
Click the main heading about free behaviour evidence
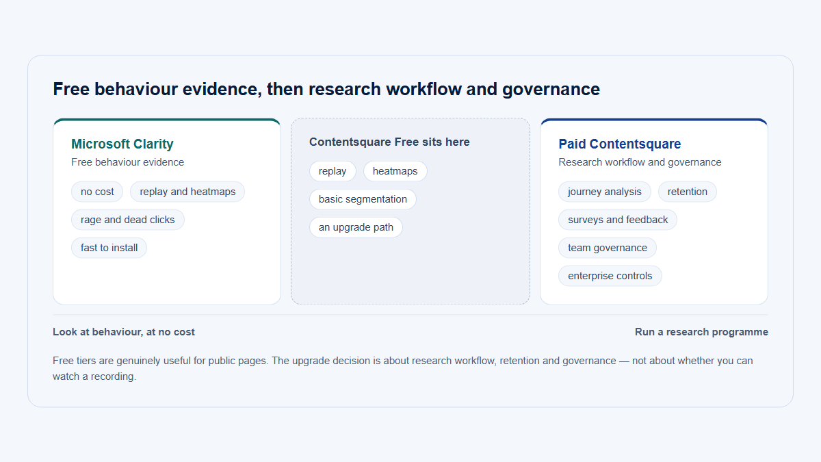tap(326, 89)
